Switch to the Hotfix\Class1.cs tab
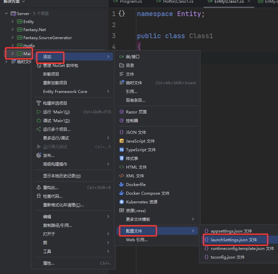 click(x=175, y=2)
